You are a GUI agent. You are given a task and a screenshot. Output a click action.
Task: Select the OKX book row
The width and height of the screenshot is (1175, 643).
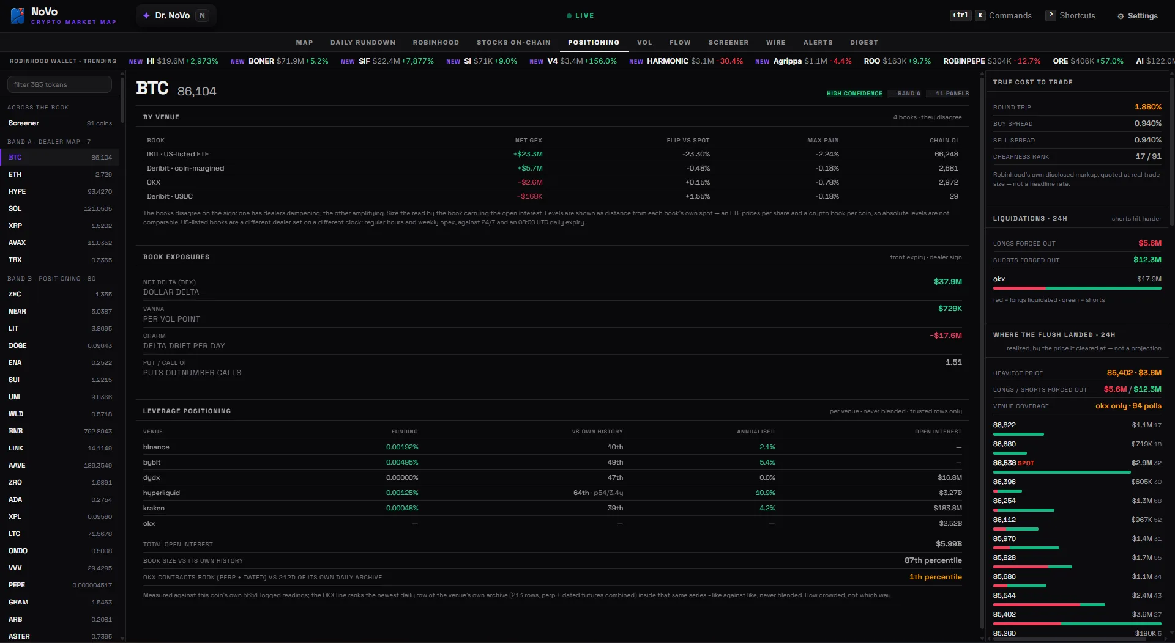point(552,182)
